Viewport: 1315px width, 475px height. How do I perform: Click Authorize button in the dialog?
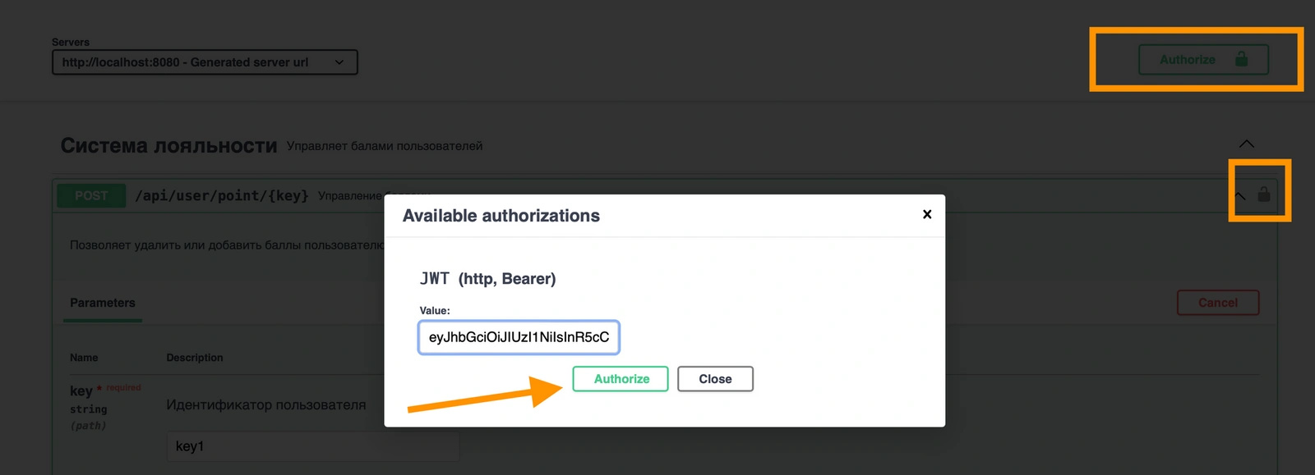621,379
